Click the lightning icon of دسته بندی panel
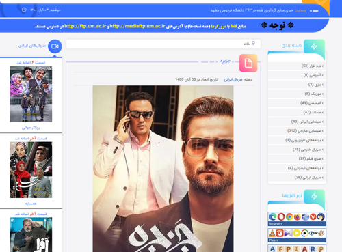342x252 pixels. coord(314,46)
